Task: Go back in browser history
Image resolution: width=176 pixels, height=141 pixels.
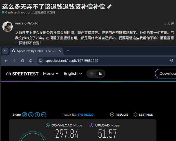Action: click(x=6, y=61)
